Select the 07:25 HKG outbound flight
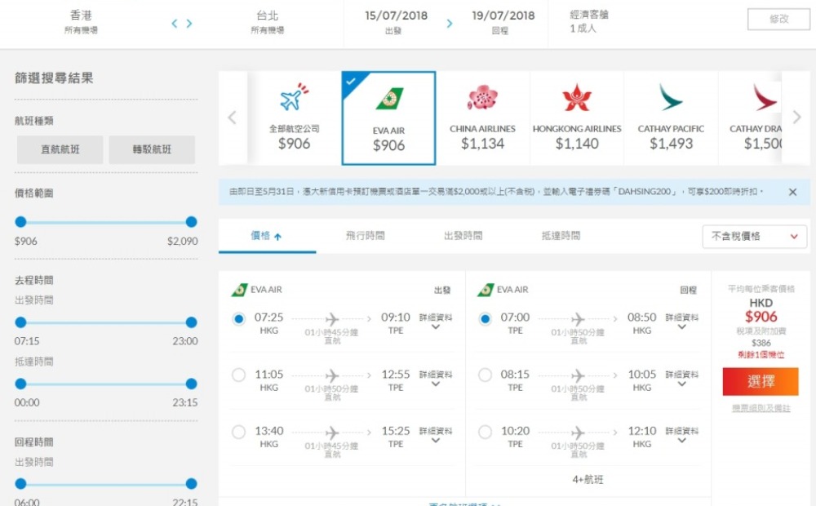Image resolution: width=816 pixels, height=506 pixels. click(238, 318)
